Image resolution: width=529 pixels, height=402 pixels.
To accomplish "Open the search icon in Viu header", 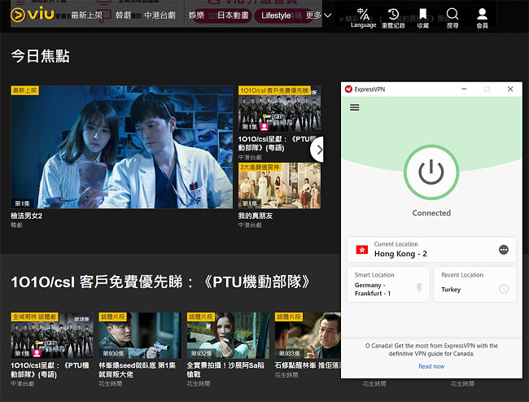I will (452, 18).
